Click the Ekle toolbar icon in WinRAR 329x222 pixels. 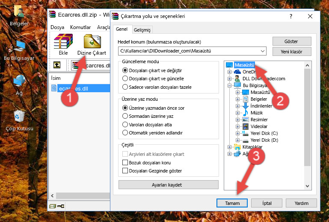(63, 44)
